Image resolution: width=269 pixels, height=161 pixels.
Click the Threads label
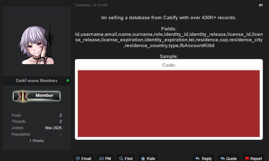point(19,121)
